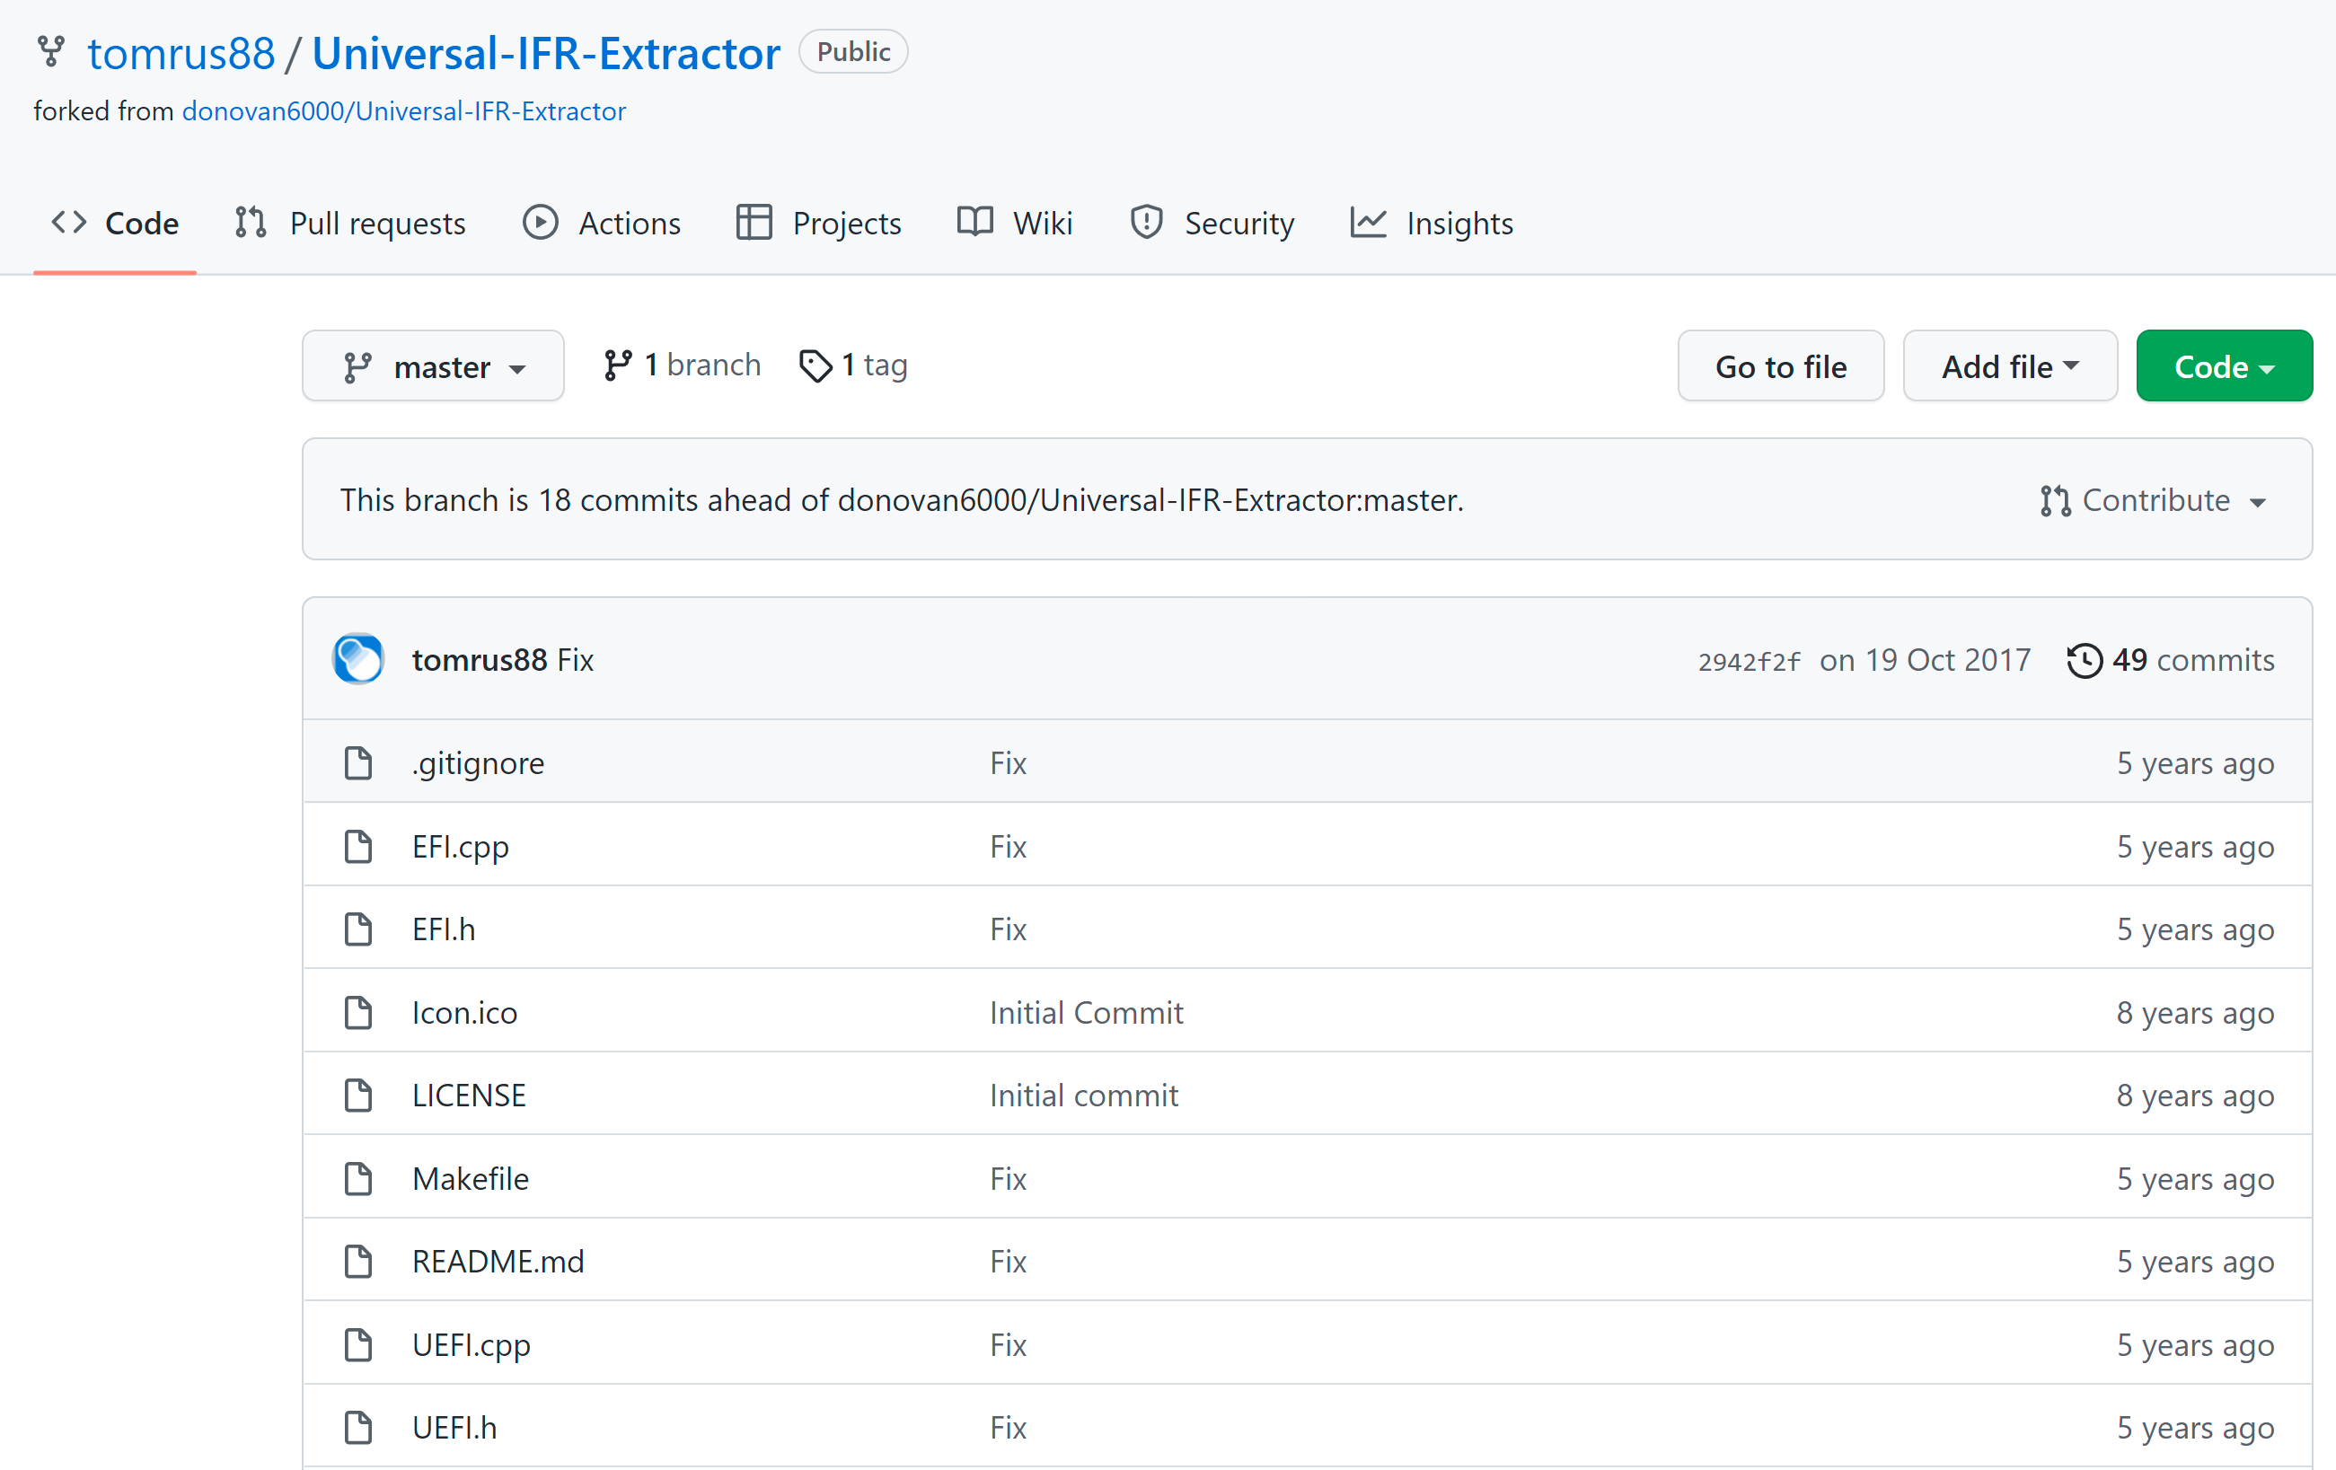The height and width of the screenshot is (1470, 2336).
Task: Click the tomrus88 avatar image
Action: pos(358,659)
